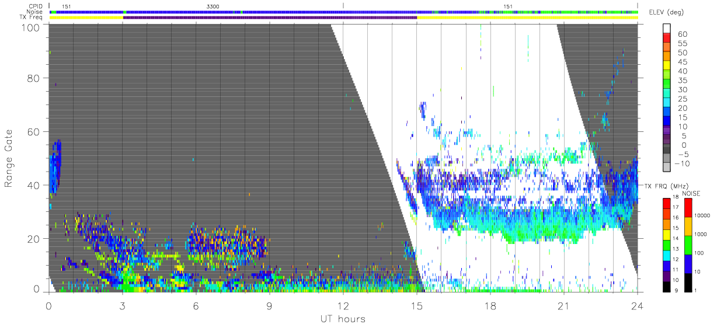
Task: Click the '3' tick on the UT hours axis
Action: coord(122,305)
